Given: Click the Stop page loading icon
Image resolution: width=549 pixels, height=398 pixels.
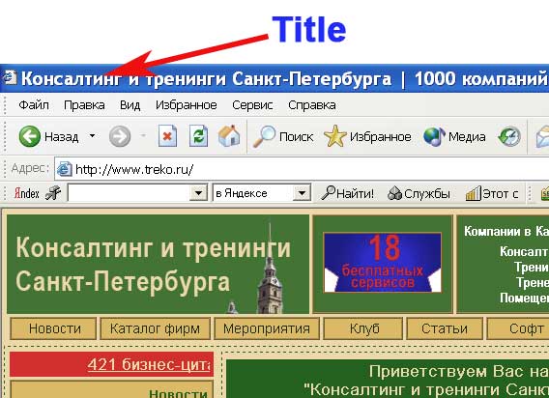Looking at the screenshot, I should pyautogui.click(x=167, y=136).
